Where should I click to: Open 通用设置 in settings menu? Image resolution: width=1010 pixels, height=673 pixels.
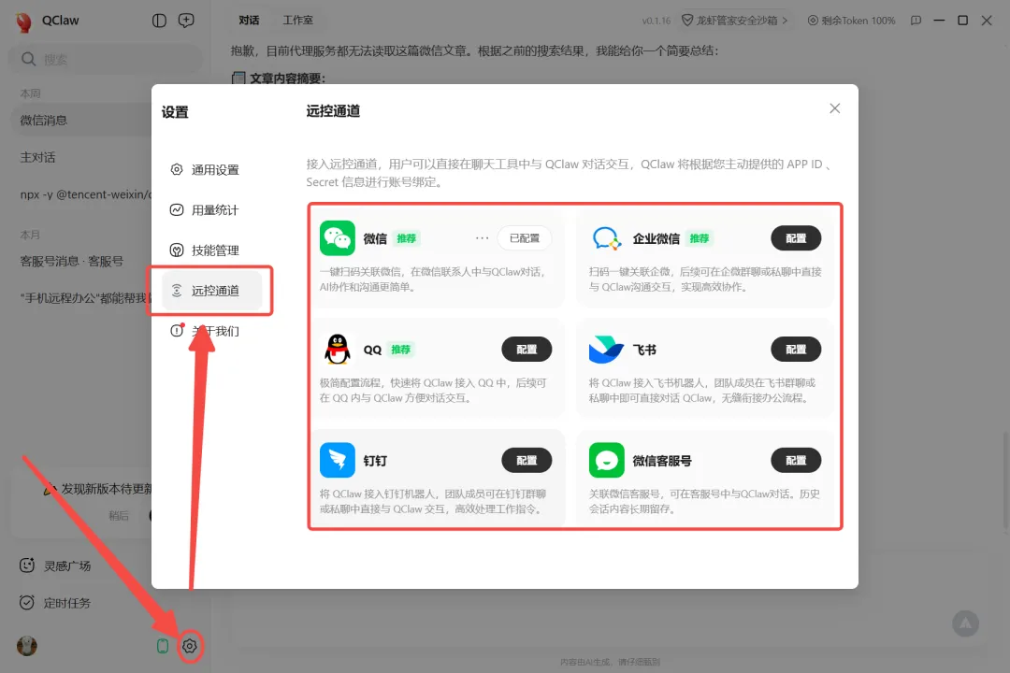[x=212, y=169]
